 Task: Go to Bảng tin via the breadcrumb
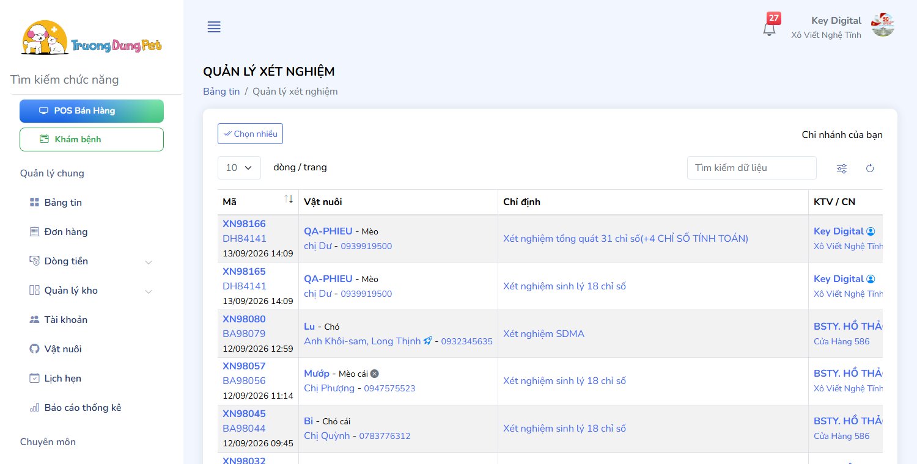click(221, 92)
